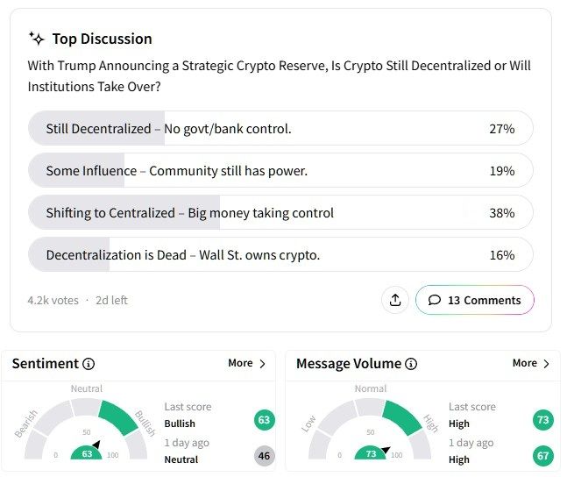This screenshot has height=477, width=567.
Task: Click the green 63 sentiment score badge
Action: coord(264,420)
